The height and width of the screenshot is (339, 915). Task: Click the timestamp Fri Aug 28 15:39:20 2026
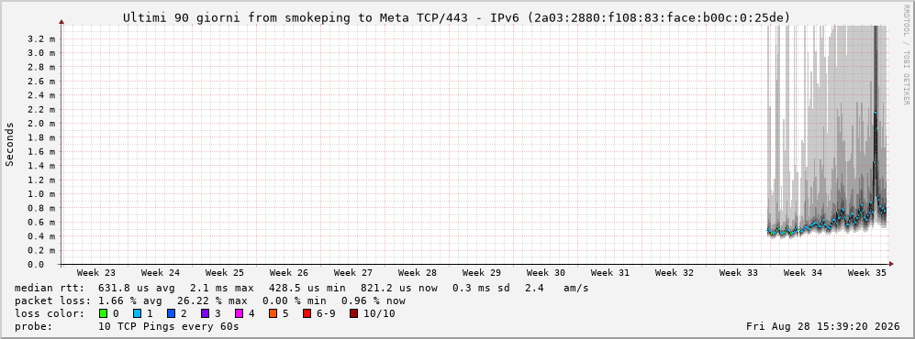pyautogui.click(x=823, y=327)
